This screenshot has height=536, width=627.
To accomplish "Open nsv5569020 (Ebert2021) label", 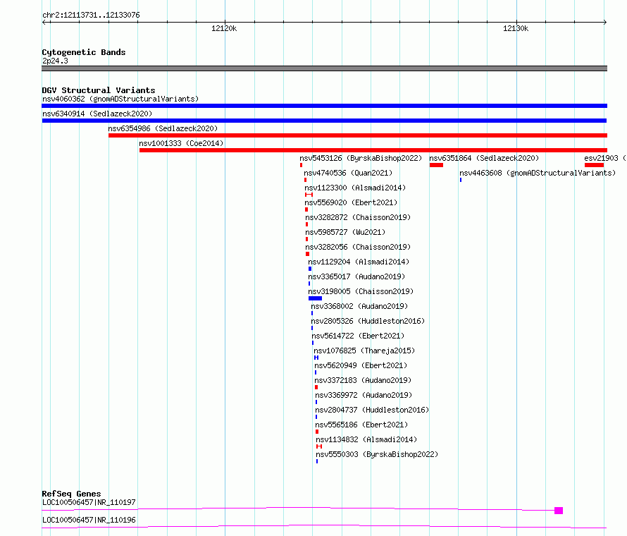I will tap(351, 202).
